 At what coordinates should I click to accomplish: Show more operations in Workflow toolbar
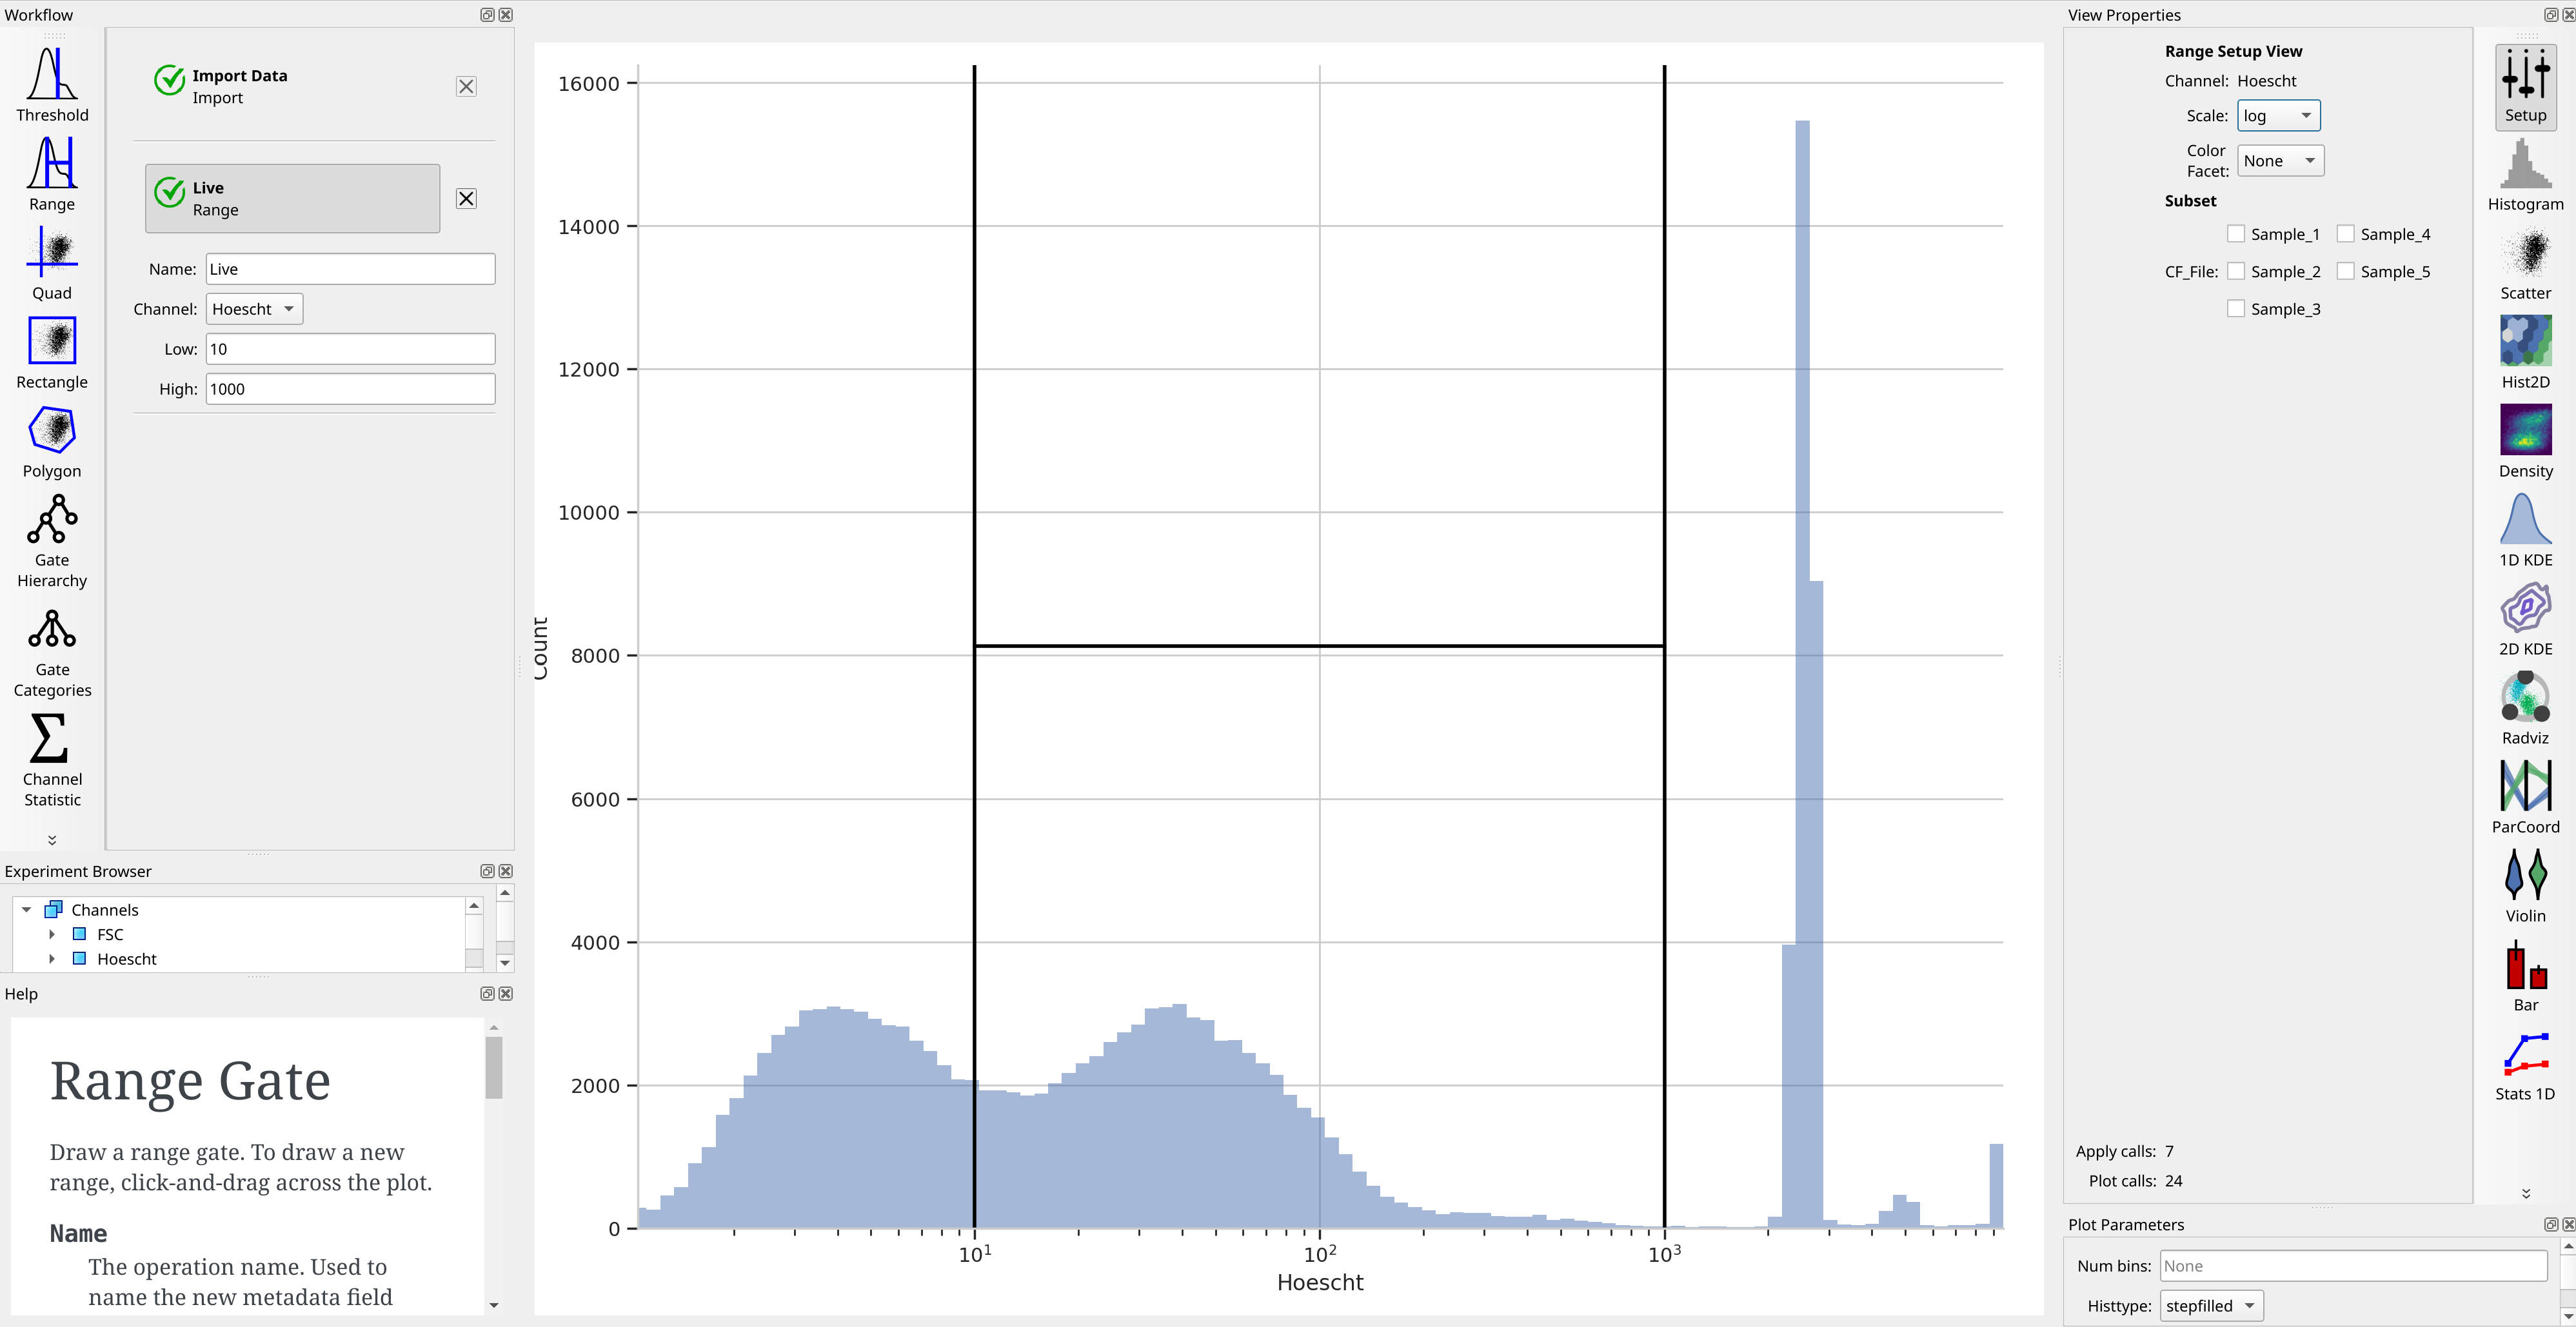click(x=52, y=840)
